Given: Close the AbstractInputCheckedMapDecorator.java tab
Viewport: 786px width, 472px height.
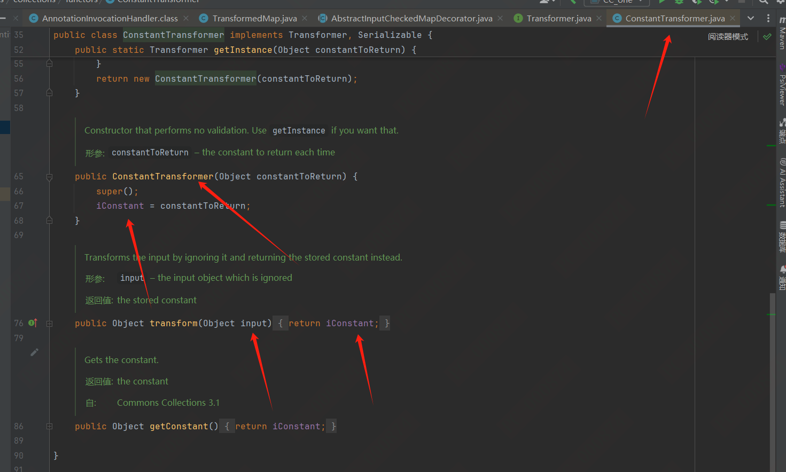Looking at the screenshot, I should (x=500, y=18).
